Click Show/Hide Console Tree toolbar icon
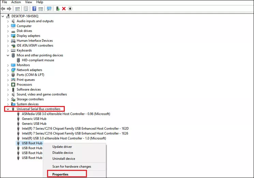This screenshot has height=178, width=254. pyautogui.click(x=17, y=9)
